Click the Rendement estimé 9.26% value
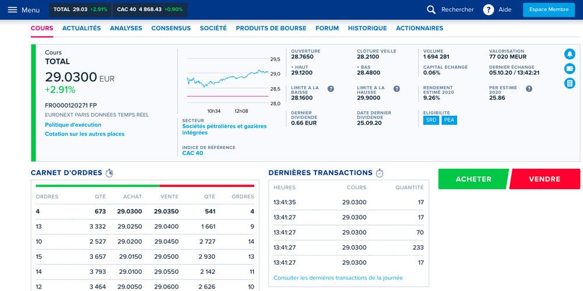 tap(431, 98)
